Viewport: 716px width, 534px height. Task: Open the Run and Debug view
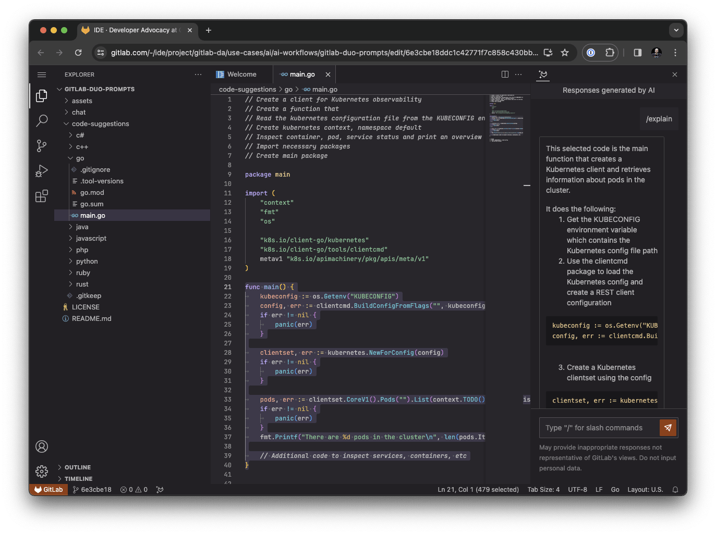coord(42,171)
